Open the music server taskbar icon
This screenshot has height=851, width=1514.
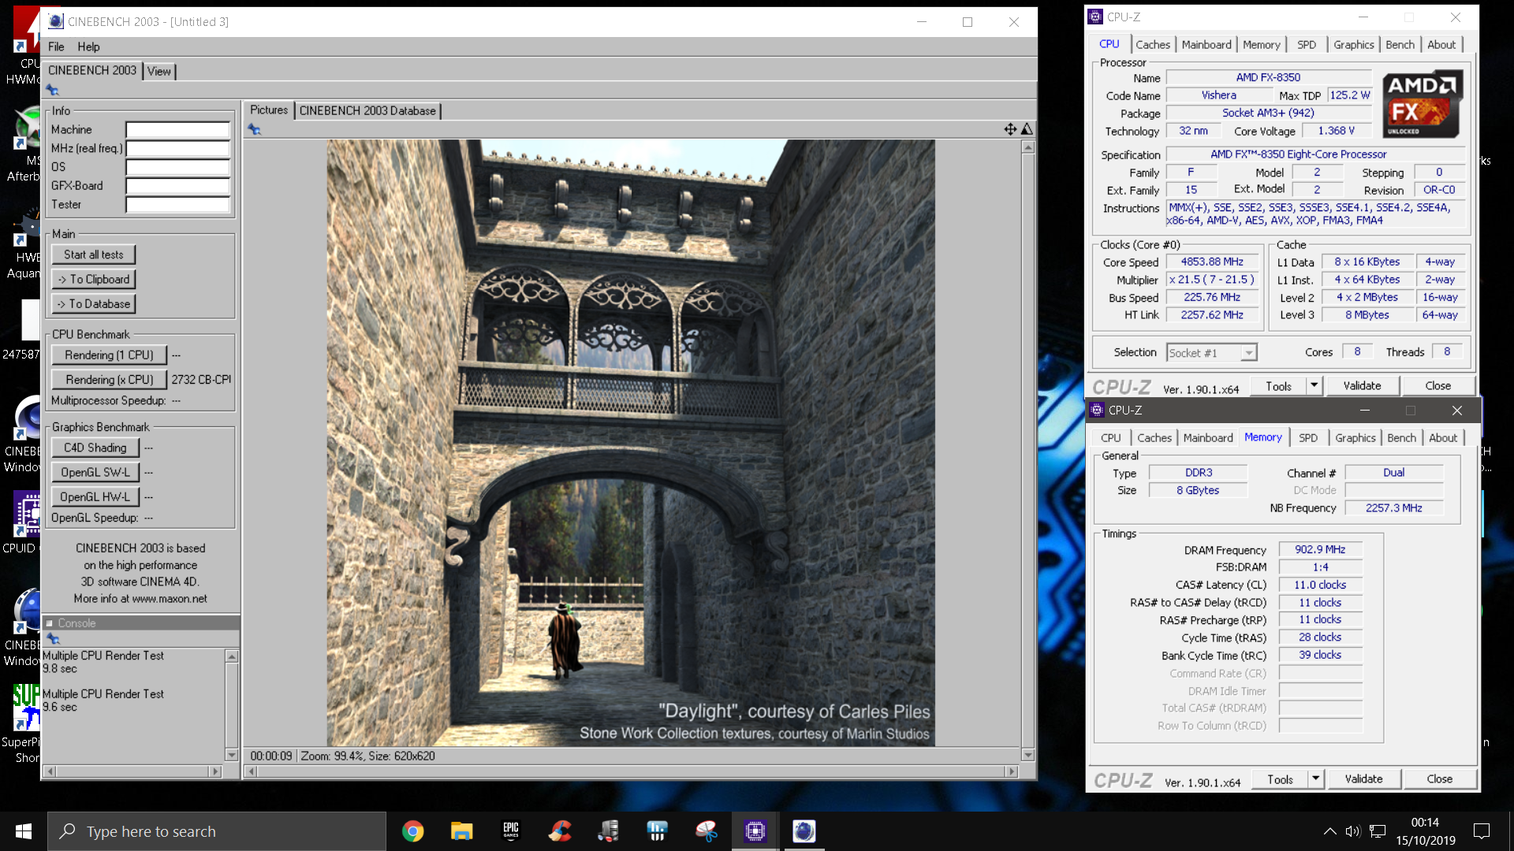[609, 831]
